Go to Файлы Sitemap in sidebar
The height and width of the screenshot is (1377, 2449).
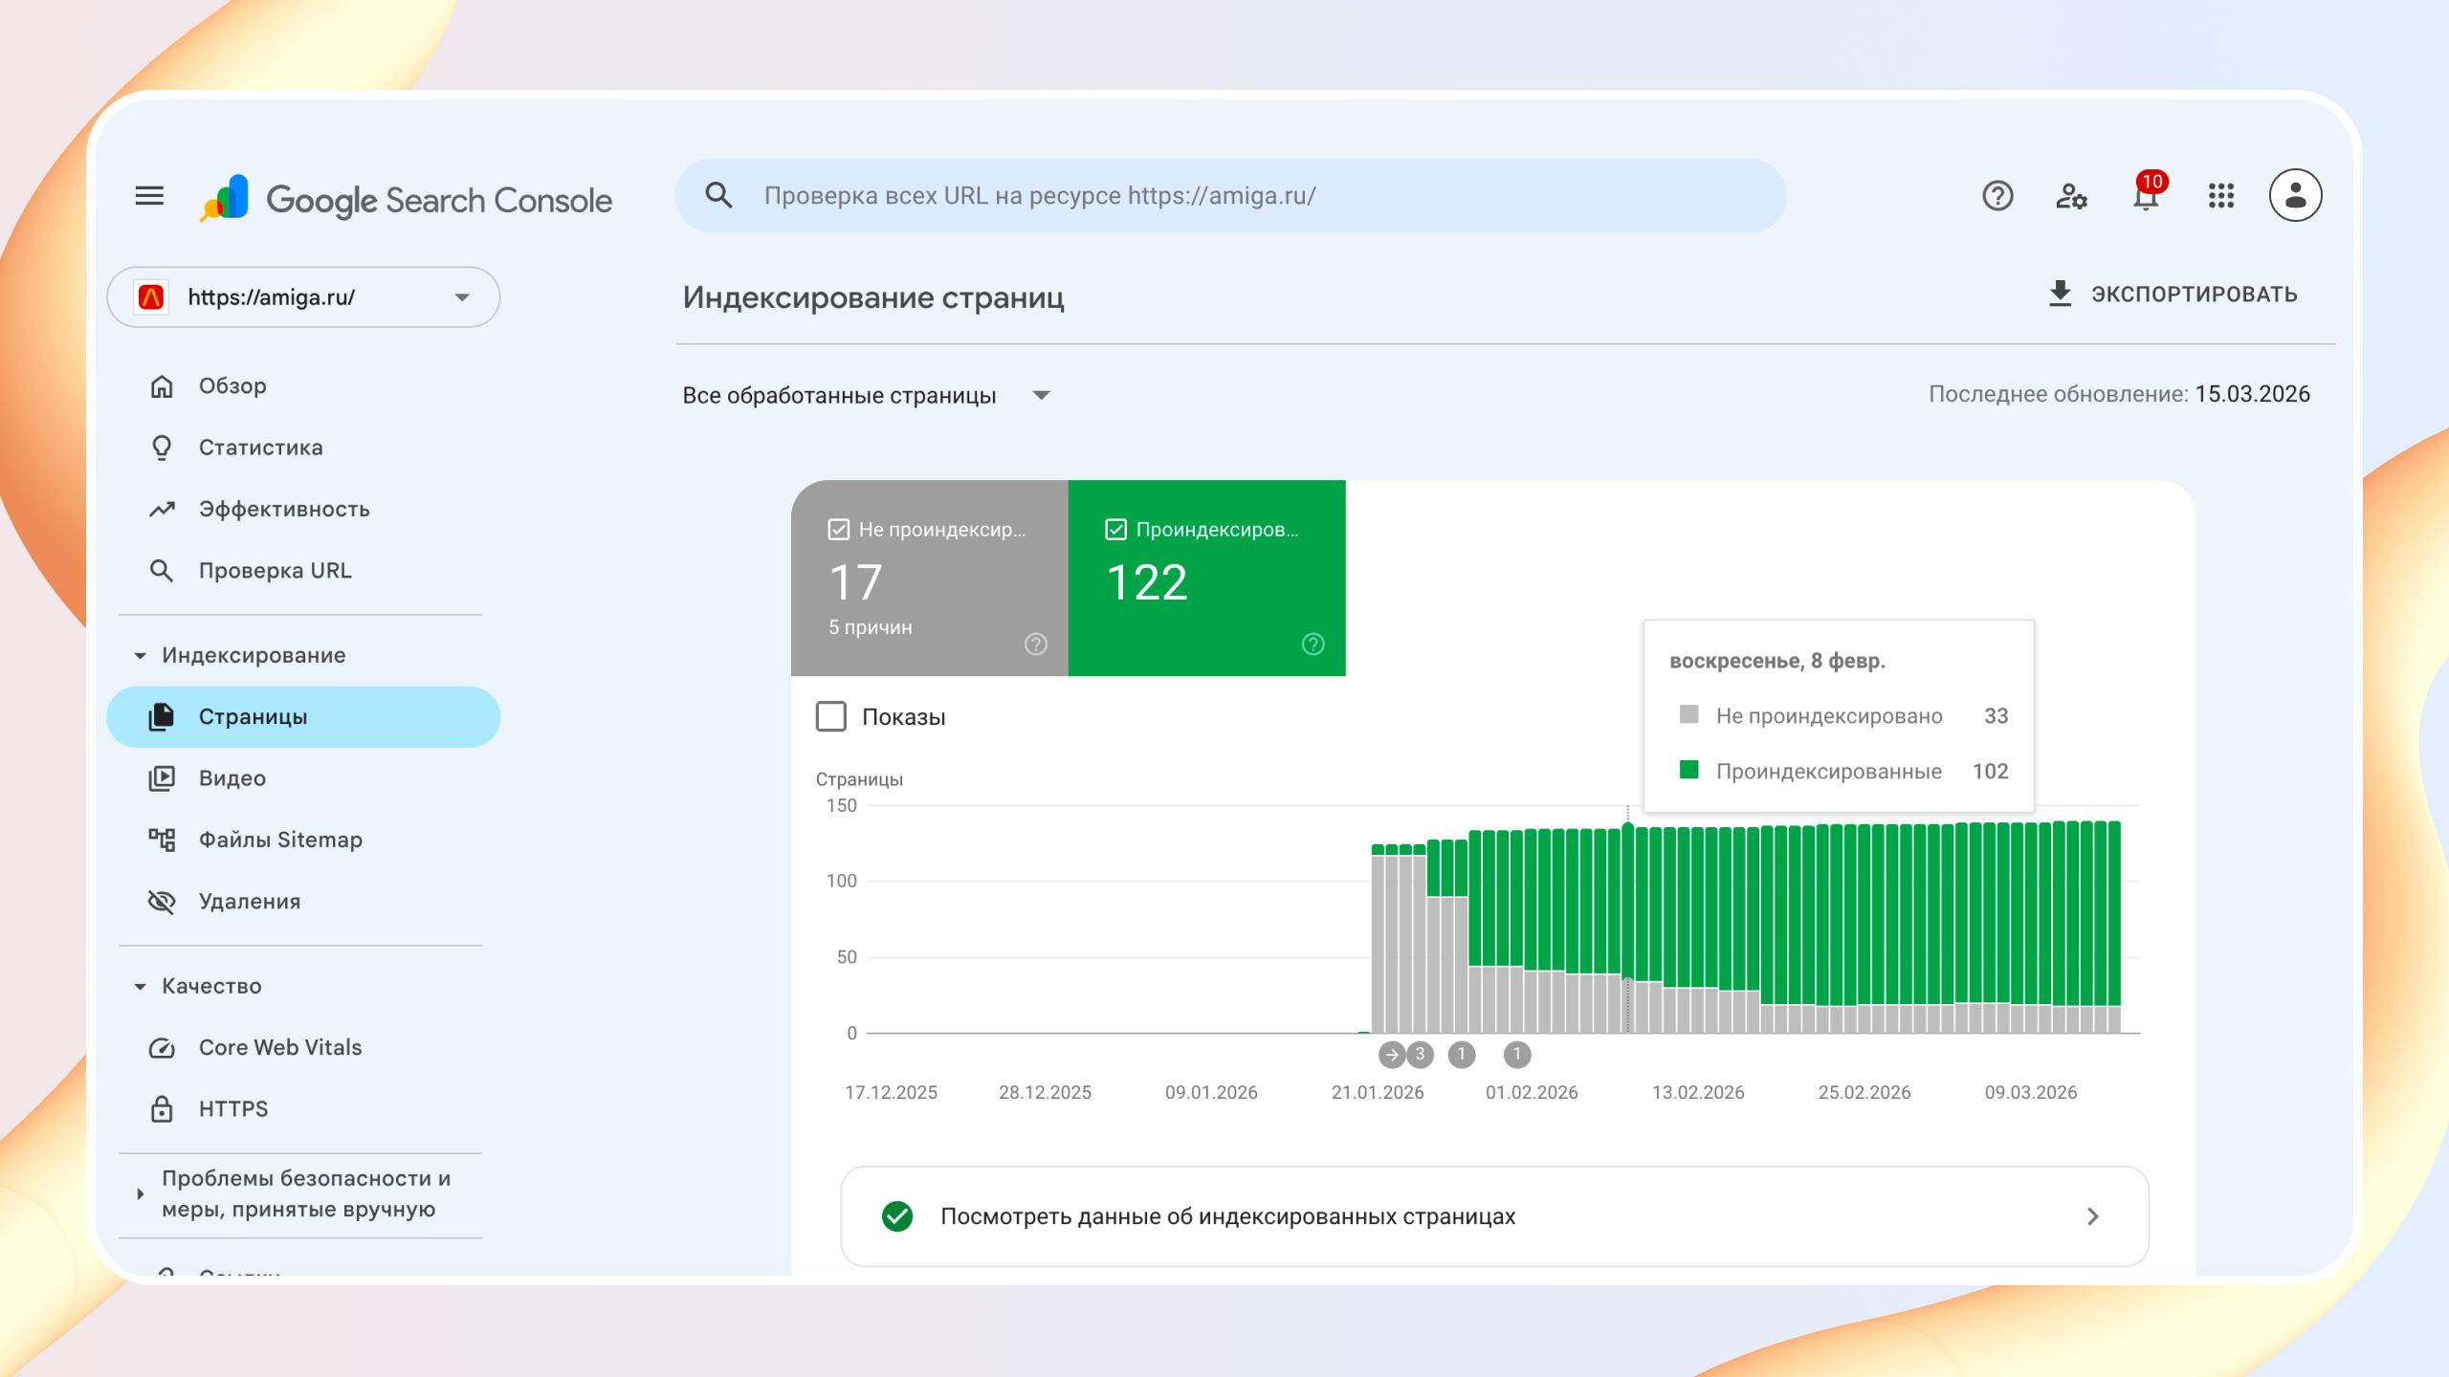(x=279, y=840)
